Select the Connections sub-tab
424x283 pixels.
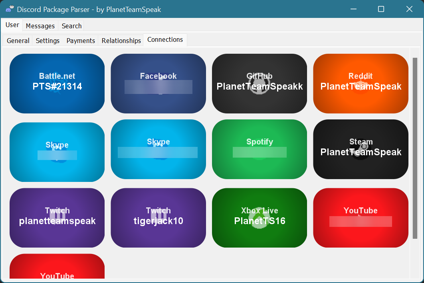pos(165,40)
